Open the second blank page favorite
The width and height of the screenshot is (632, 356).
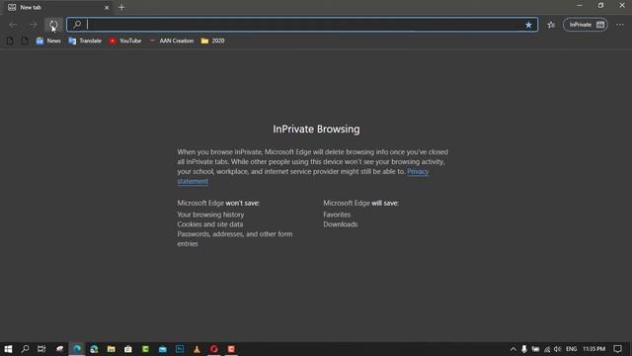click(x=25, y=41)
